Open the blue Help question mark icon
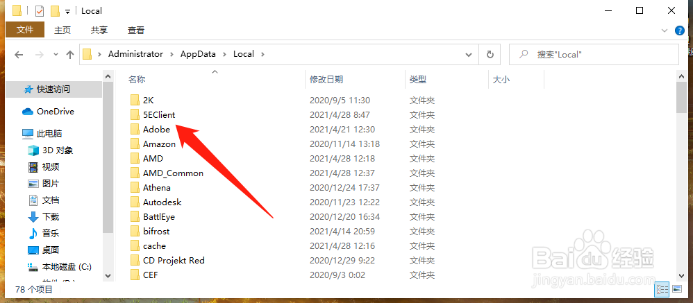Image resolution: width=693 pixels, height=303 pixels. coord(680,31)
